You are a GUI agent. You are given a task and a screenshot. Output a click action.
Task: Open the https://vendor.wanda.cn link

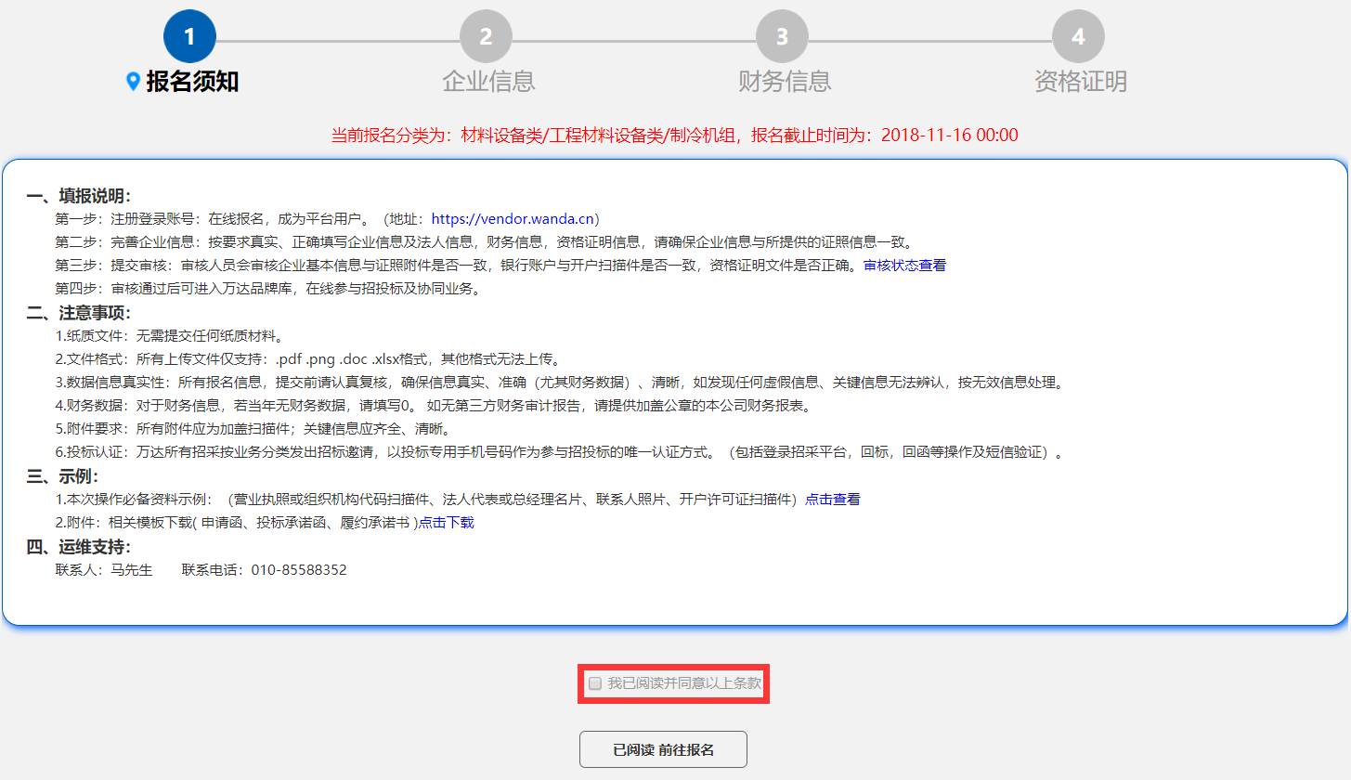click(x=513, y=219)
